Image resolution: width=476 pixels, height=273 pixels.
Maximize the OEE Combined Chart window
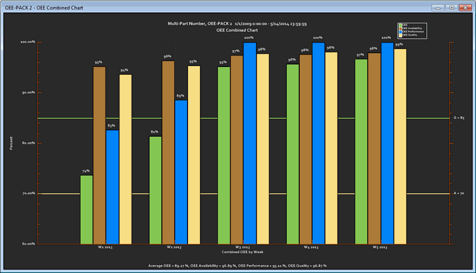point(451,8)
